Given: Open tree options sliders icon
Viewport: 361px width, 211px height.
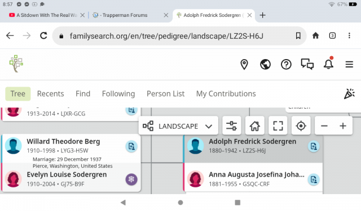Looking at the screenshot, I should coord(232,126).
